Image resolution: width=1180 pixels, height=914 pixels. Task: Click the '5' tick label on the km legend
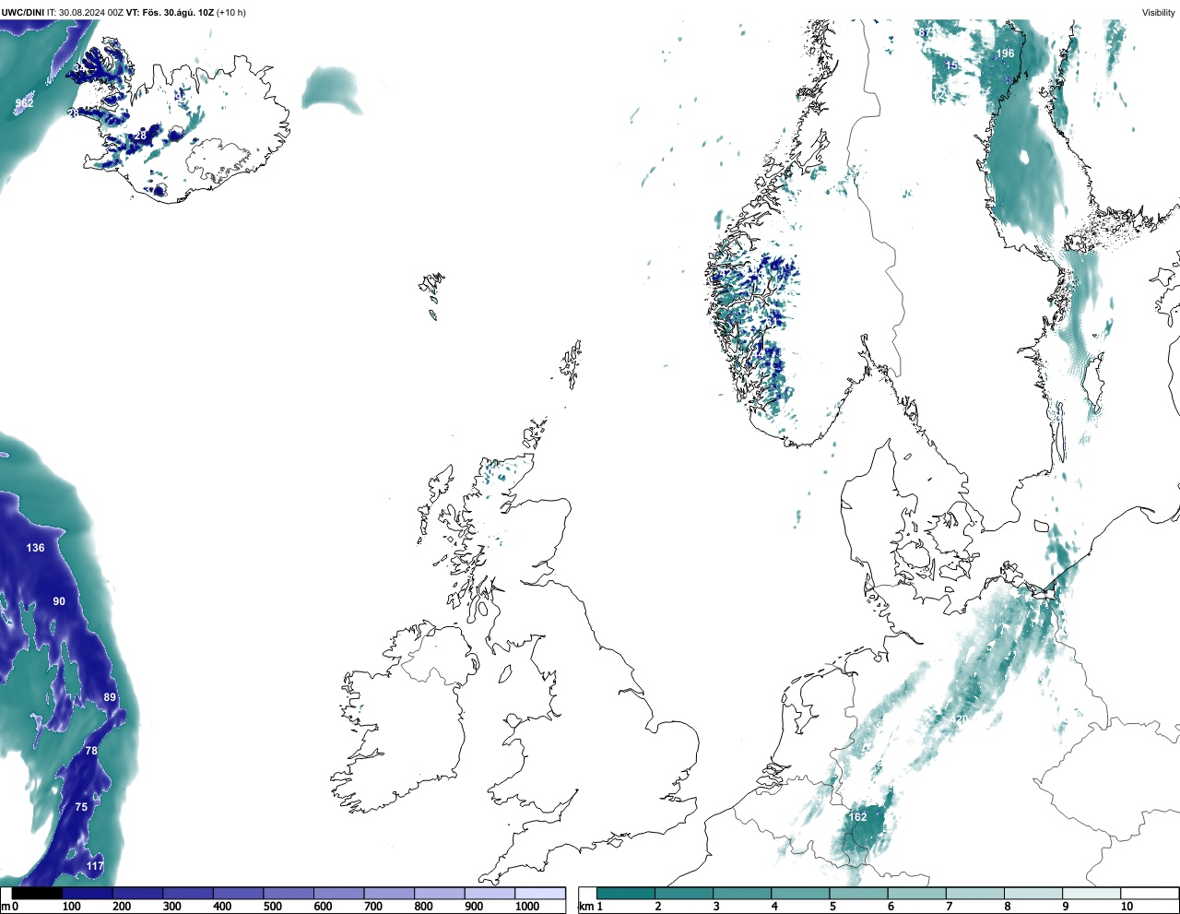(x=832, y=907)
